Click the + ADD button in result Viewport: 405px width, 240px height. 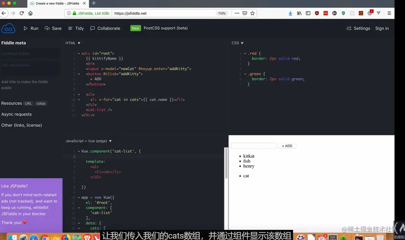pyautogui.click(x=287, y=146)
